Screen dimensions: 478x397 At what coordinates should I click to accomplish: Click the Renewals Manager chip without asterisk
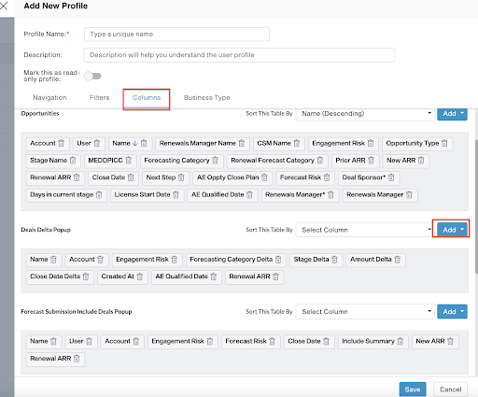380,195
